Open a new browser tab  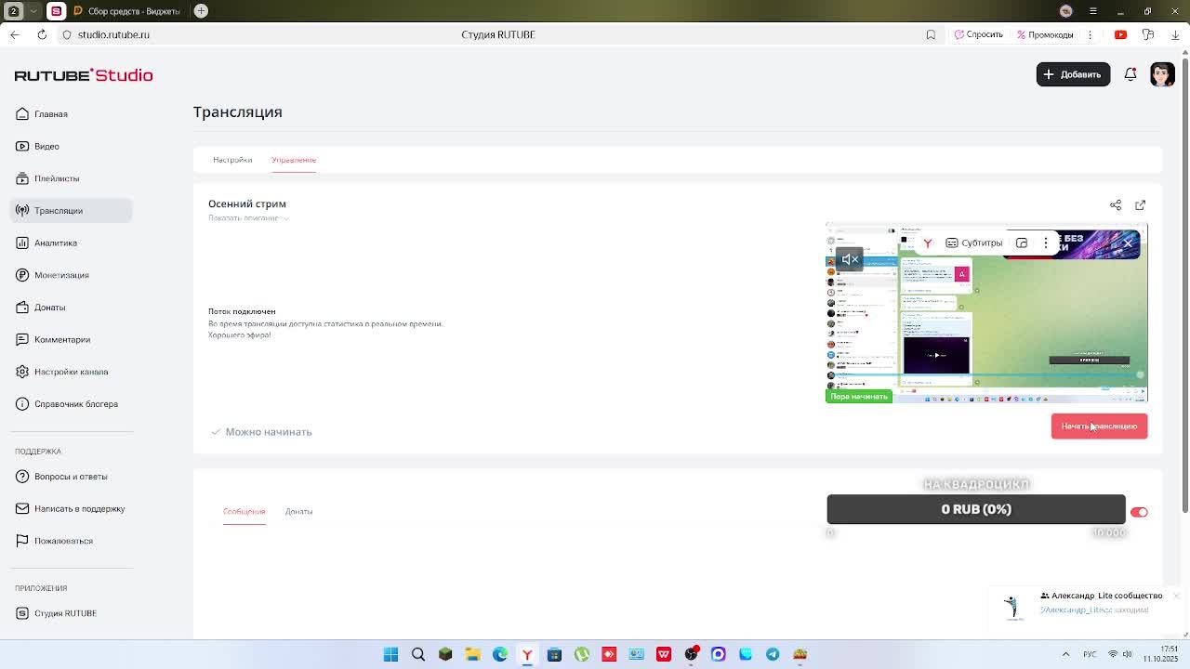(201, 11)
